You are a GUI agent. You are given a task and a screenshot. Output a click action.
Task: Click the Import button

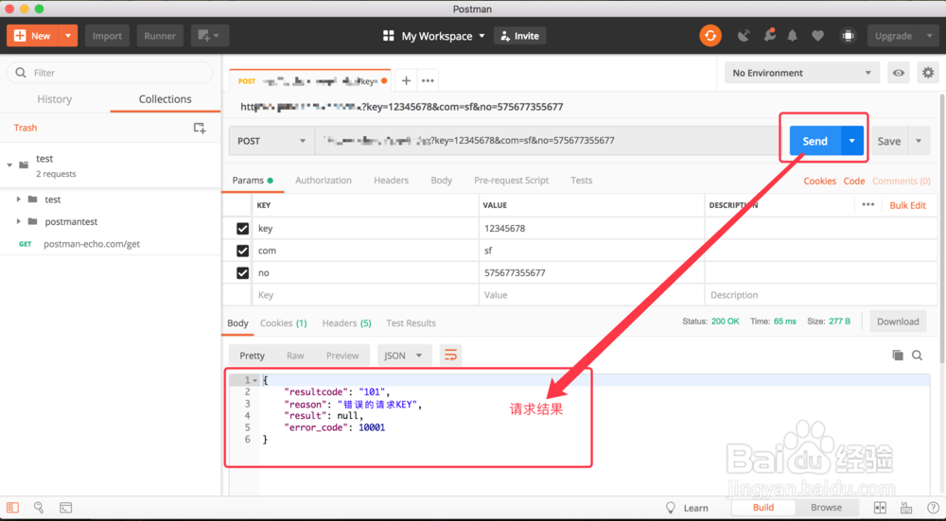pyautogui.click(x=108, y=36)
